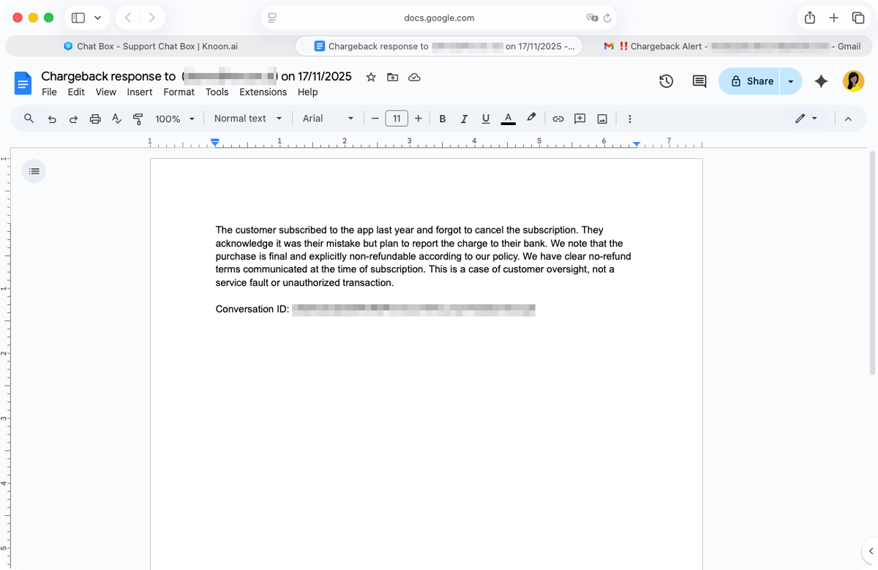Image resolution: width=878 pixels, height=570 pixels.
Task: Switch to the Gmail Chargeback Alert tab
Action: 732,46
